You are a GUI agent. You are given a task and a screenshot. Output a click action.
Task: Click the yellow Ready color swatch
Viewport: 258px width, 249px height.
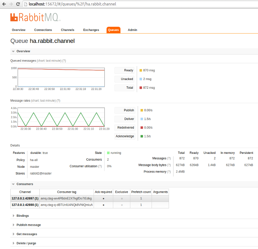tap(141, 70)
